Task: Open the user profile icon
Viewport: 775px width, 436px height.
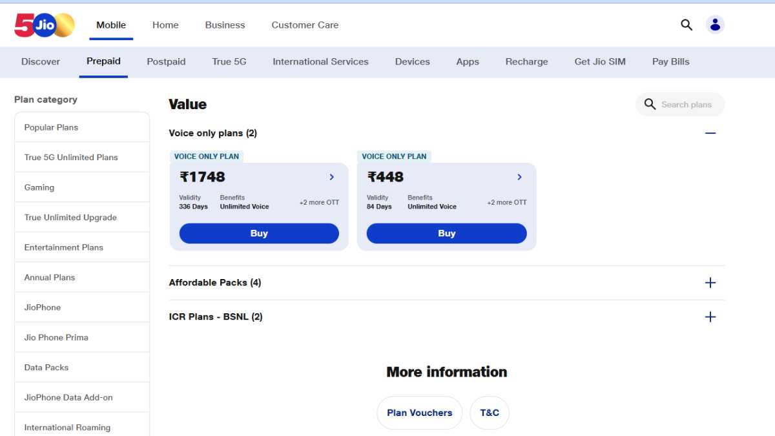Action: 715,25
